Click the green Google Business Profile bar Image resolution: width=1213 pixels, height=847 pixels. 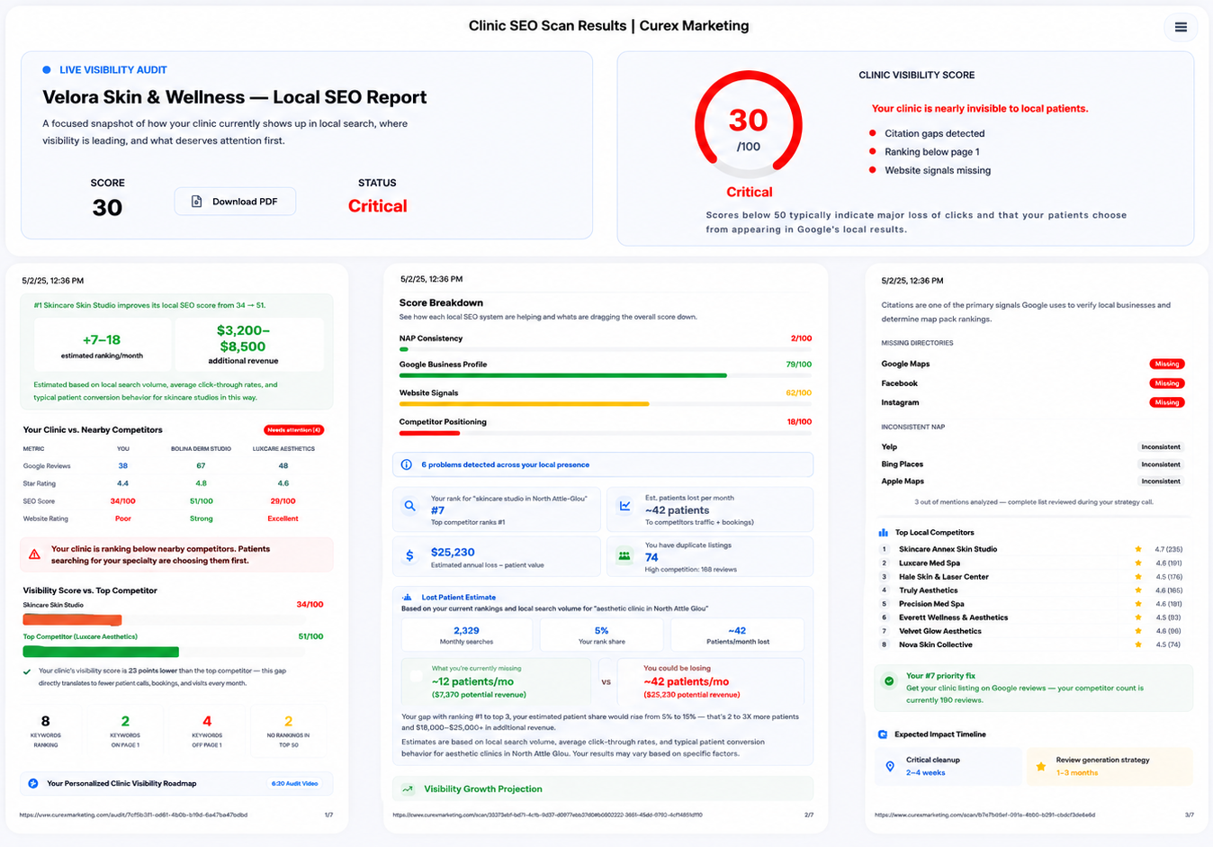[x=563, y=375]
